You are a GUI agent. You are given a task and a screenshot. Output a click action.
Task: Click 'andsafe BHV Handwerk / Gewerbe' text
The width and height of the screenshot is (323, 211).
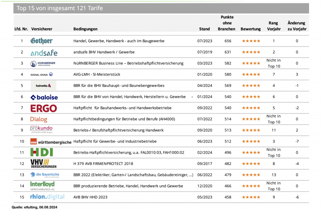[104, 52]
